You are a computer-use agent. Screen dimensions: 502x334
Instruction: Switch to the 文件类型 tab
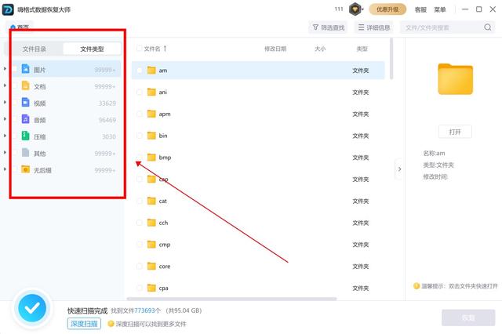point(92,49)
